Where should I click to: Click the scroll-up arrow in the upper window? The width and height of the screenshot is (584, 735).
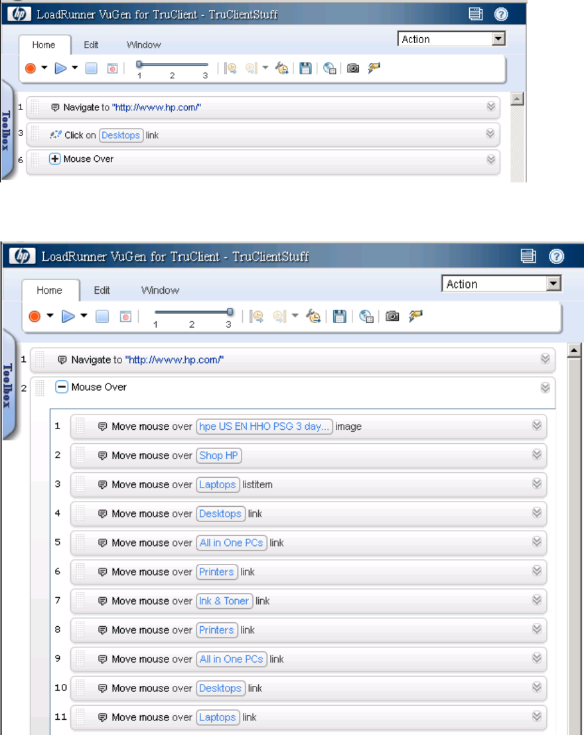click(517, 98)
